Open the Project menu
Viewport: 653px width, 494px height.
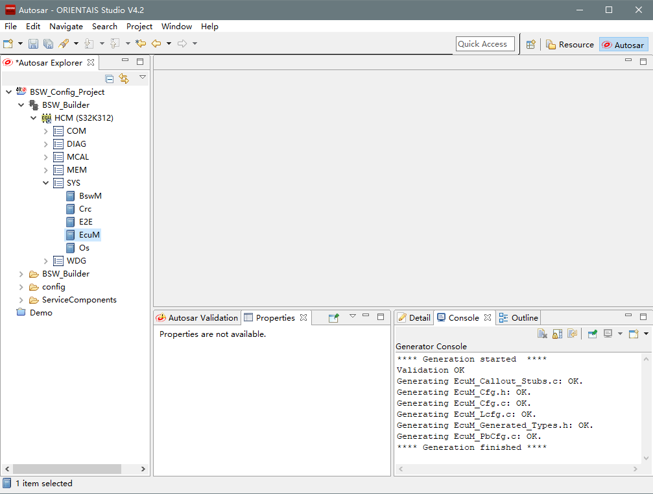139,27
